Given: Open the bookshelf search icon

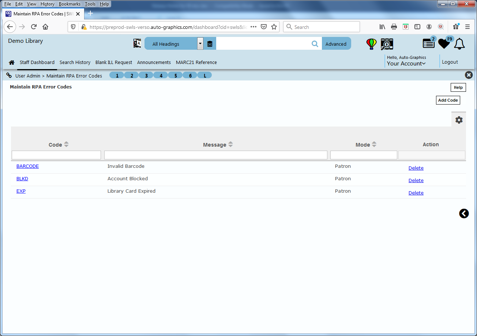Looking at the screenshot, I should tap(387, 44).
